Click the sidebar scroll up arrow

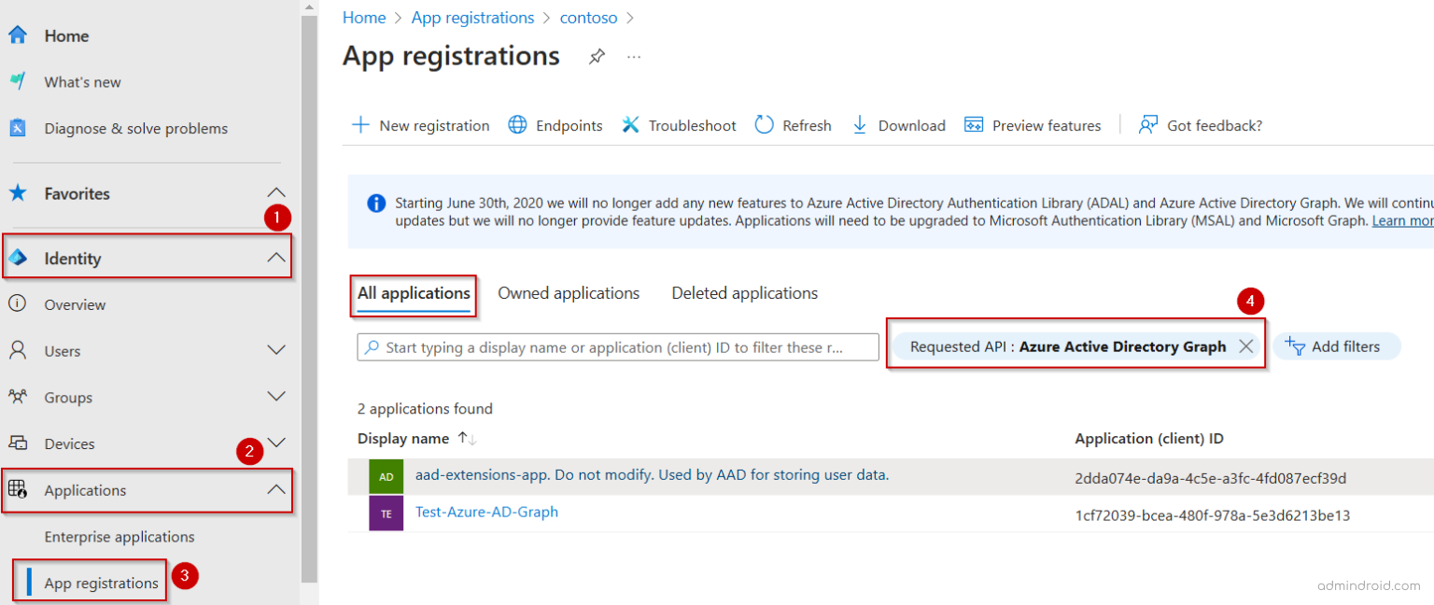tap(309, 7)
